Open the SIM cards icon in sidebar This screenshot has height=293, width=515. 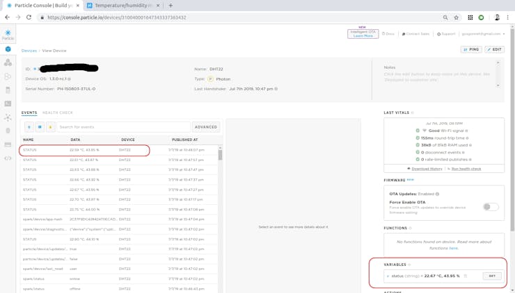[8, 90]
